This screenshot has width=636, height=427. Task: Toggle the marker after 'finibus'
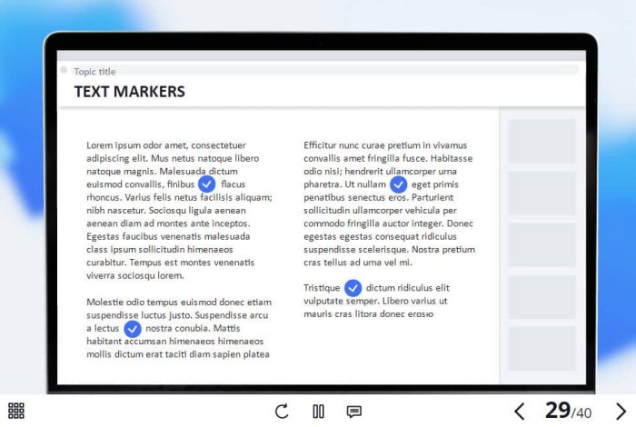(207, 184)
